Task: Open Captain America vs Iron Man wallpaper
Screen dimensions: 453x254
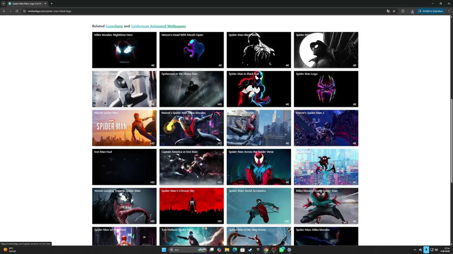Action: click(191, 167)
